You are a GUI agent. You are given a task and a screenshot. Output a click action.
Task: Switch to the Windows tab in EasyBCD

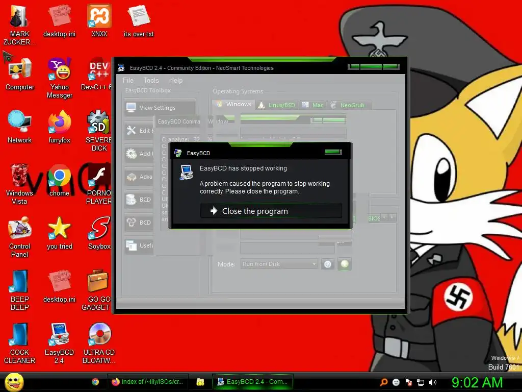point(233,104)
